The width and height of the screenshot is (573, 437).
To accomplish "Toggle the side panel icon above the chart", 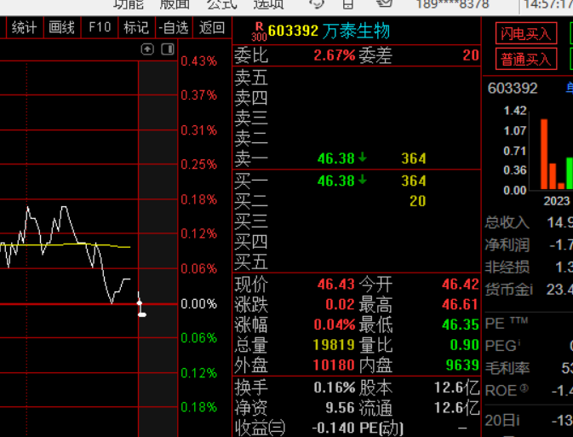I will tap(168, 49).
